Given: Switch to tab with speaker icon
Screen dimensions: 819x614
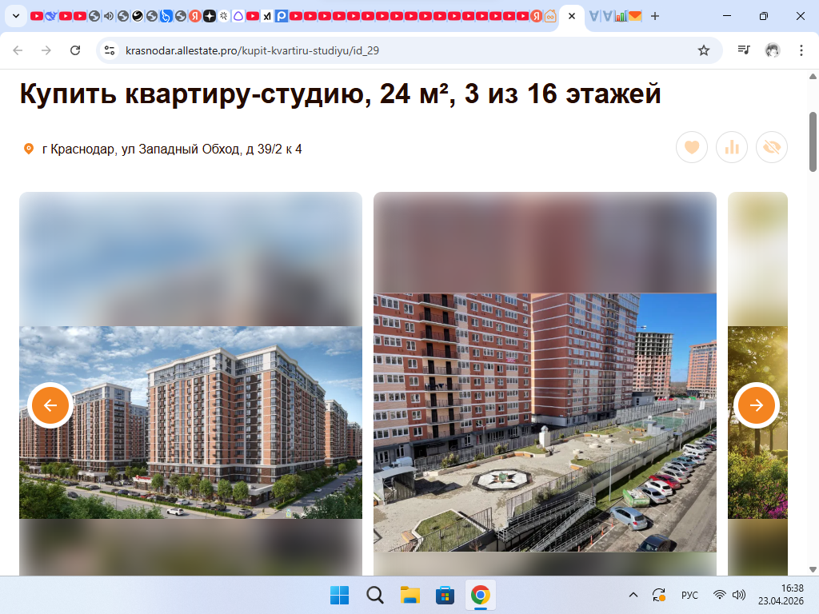Looking at the screenshot, I should [109, 16].
